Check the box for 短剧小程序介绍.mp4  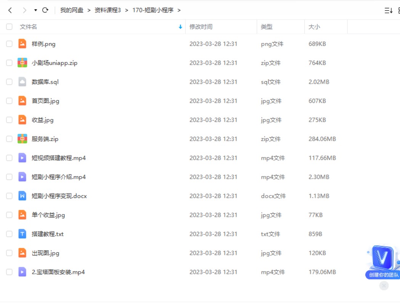[9, 177]
